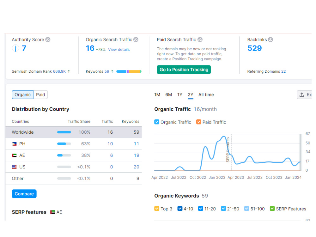Click the Traffic column header
The height and width of the screenshot is (237, 316).
point(107,122)
